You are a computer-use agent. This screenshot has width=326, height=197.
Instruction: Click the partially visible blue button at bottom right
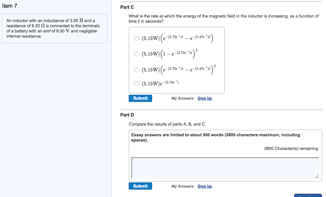(307, 195)
